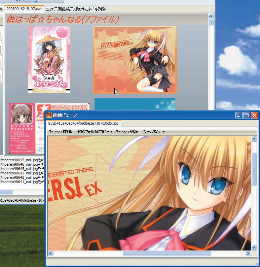Click the viewer horizontal scrollbar left arrow

point(50,254)
